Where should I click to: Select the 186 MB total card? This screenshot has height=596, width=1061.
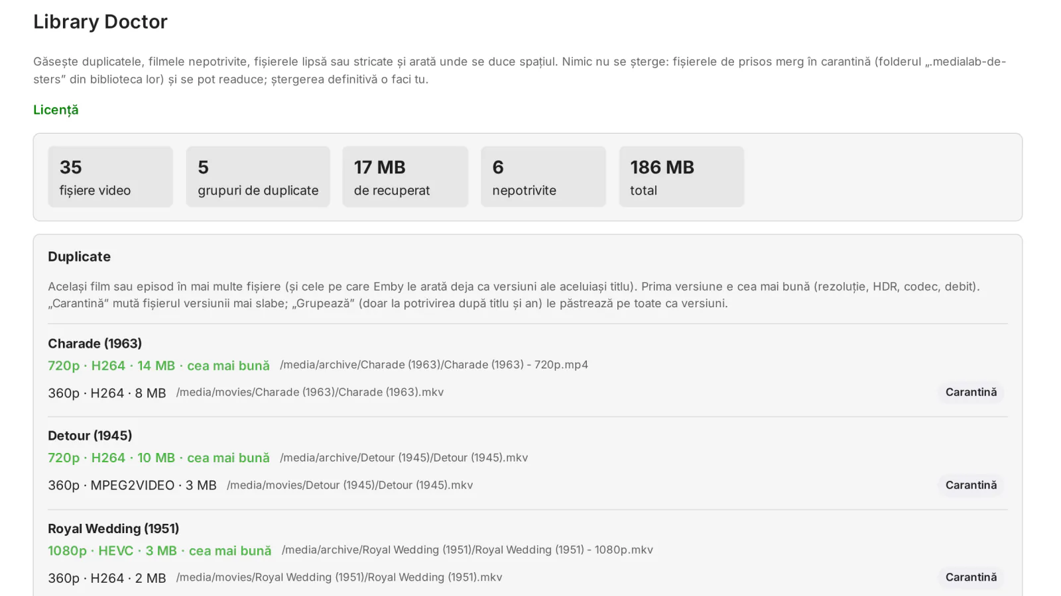682,177
